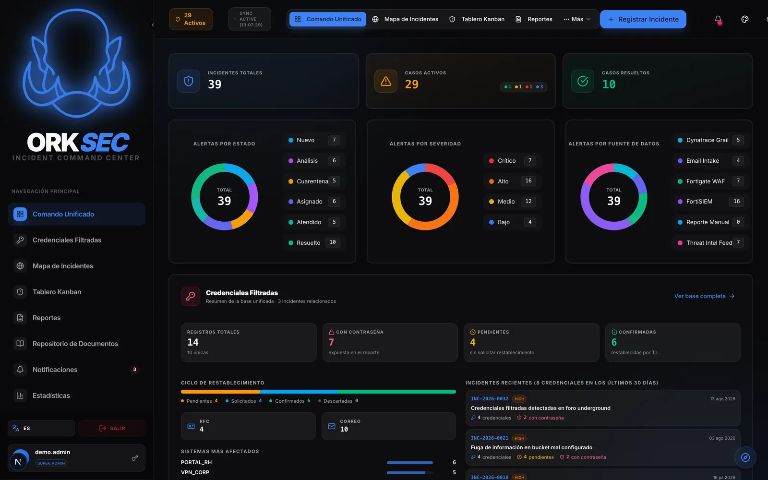Select Atendido legend item

[x=314, y=222]
